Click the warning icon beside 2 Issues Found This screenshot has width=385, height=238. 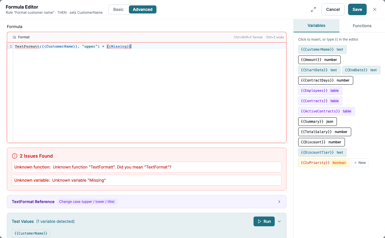(x=15, y=156)
